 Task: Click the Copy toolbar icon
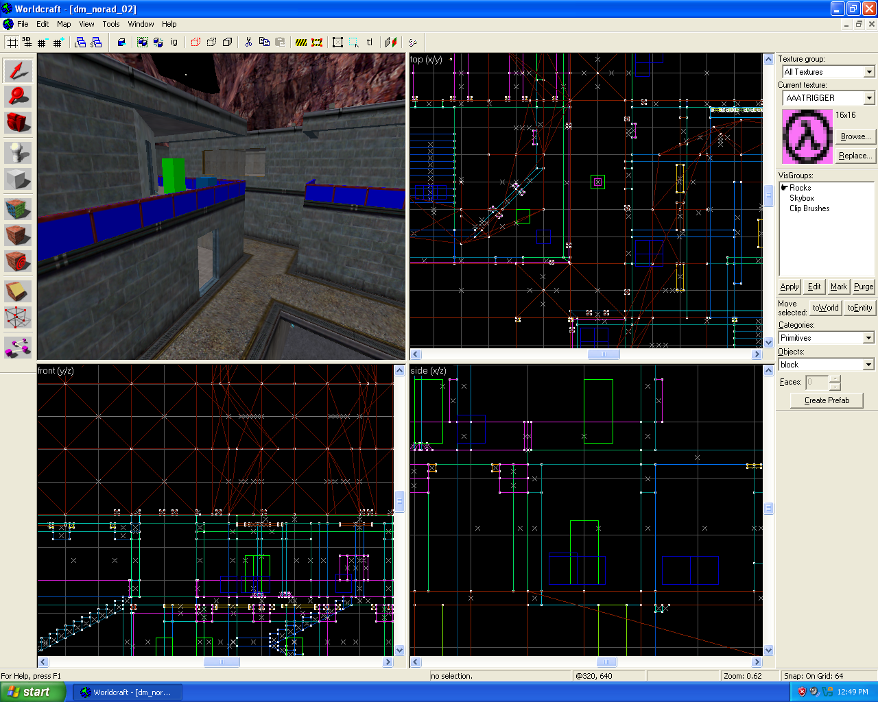(264, 43)
